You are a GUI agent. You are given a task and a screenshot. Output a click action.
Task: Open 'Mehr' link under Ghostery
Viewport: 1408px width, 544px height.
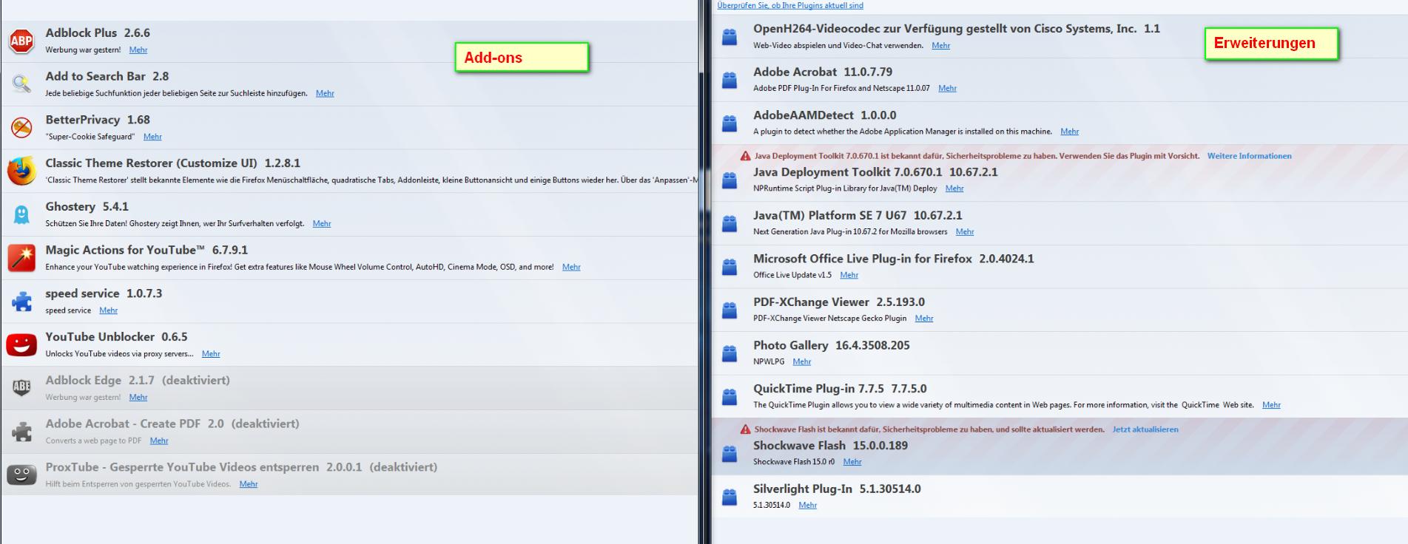coord(322,223)
